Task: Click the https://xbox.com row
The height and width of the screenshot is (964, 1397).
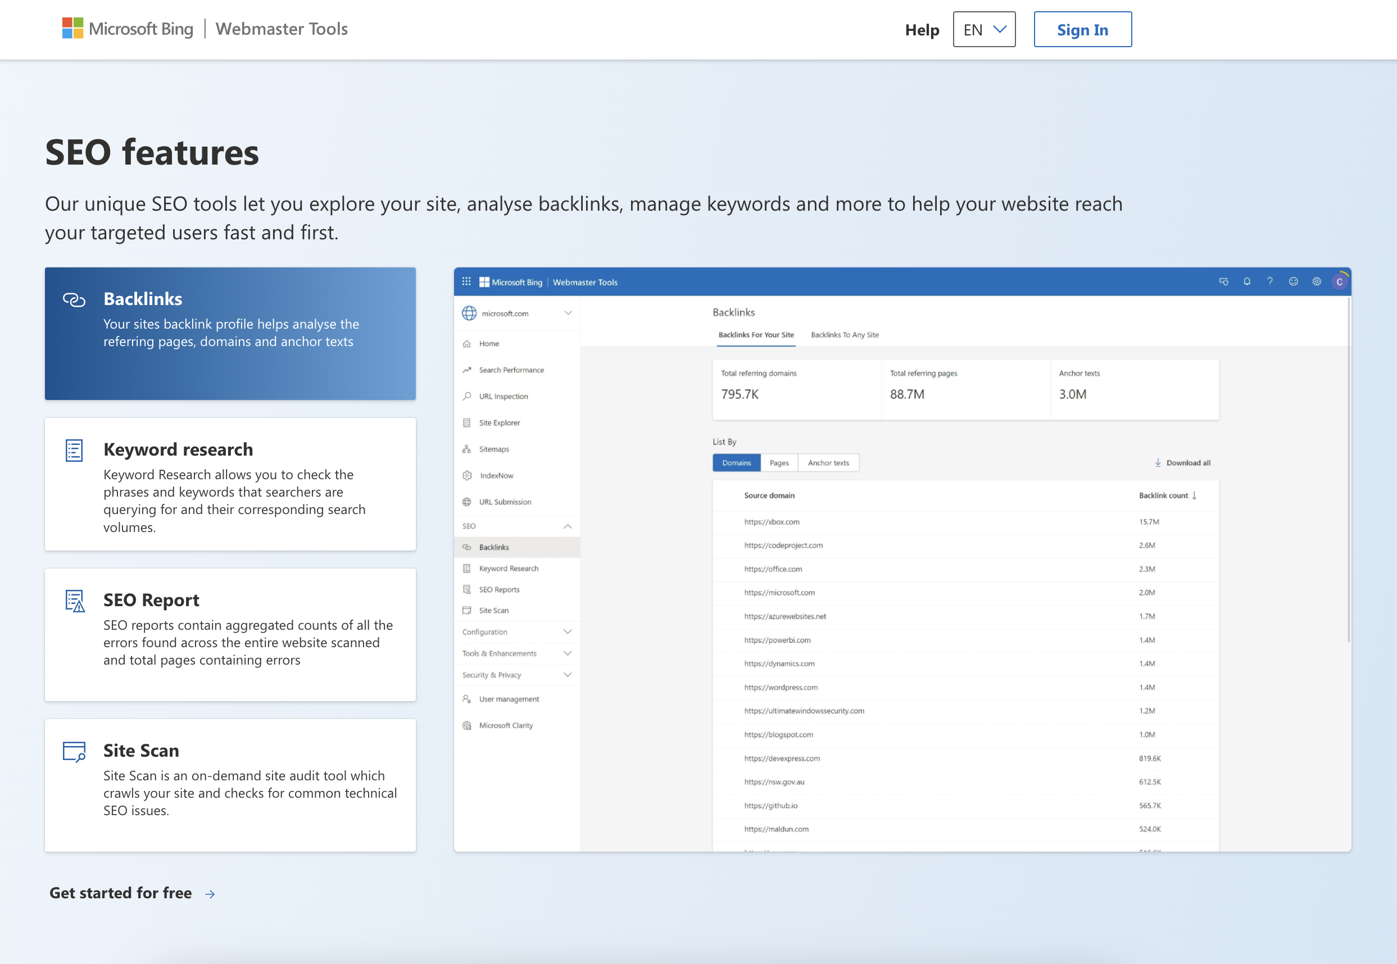Action: (x=965, y=522)
